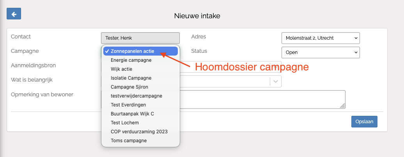Choose COP verduurzaming 2023 option
The image size is (404, 157).
pyautogui.click(x=139, y=132)
